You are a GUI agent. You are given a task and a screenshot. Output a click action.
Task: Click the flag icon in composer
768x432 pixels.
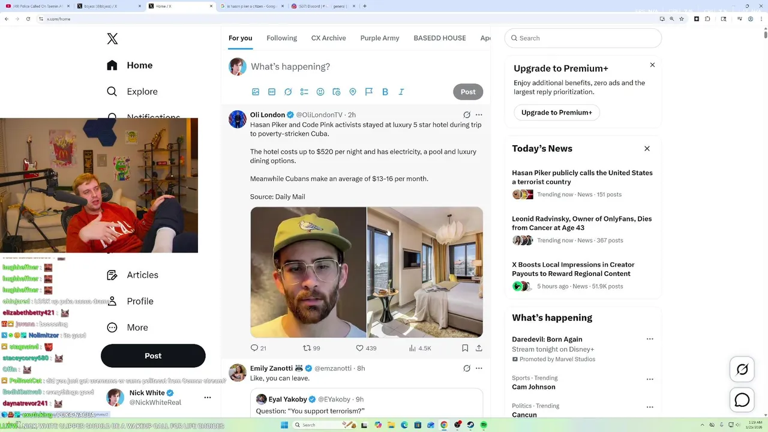pyautogui.click(x=369, y=92)
